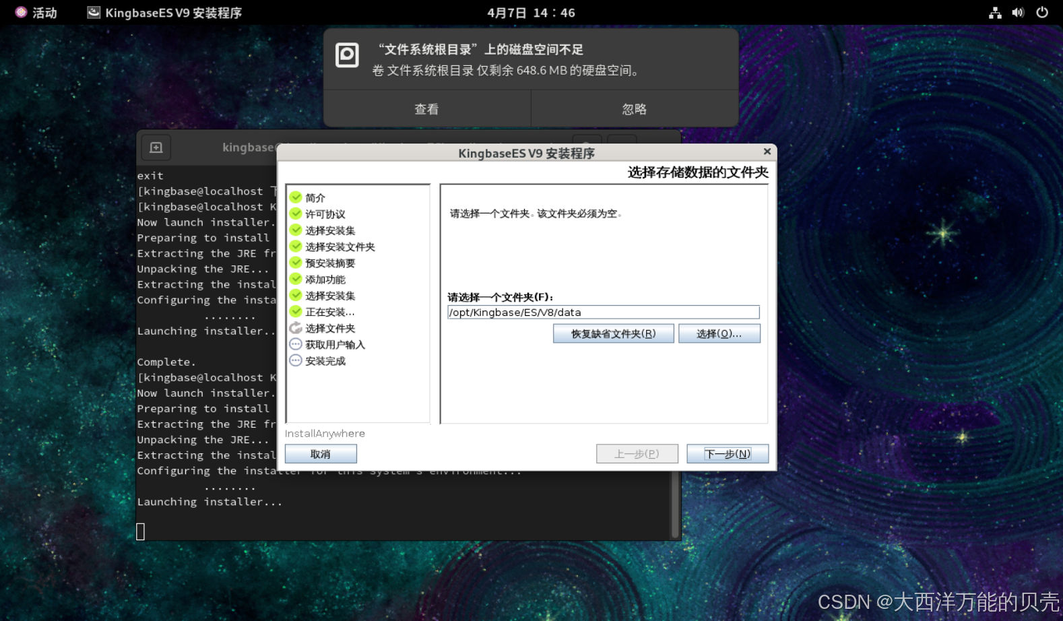Click the 选择文件夹 current step icon

pyautogui.click(x=296, y=328)
